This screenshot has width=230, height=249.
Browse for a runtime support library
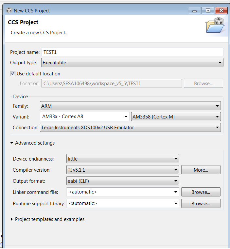click(201, 203)
